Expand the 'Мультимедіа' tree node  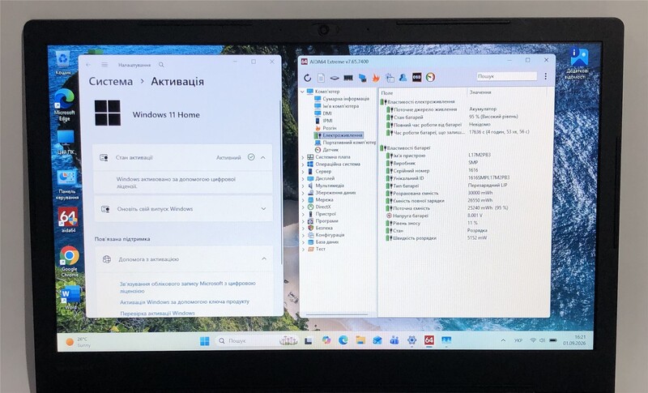(303, 186)
